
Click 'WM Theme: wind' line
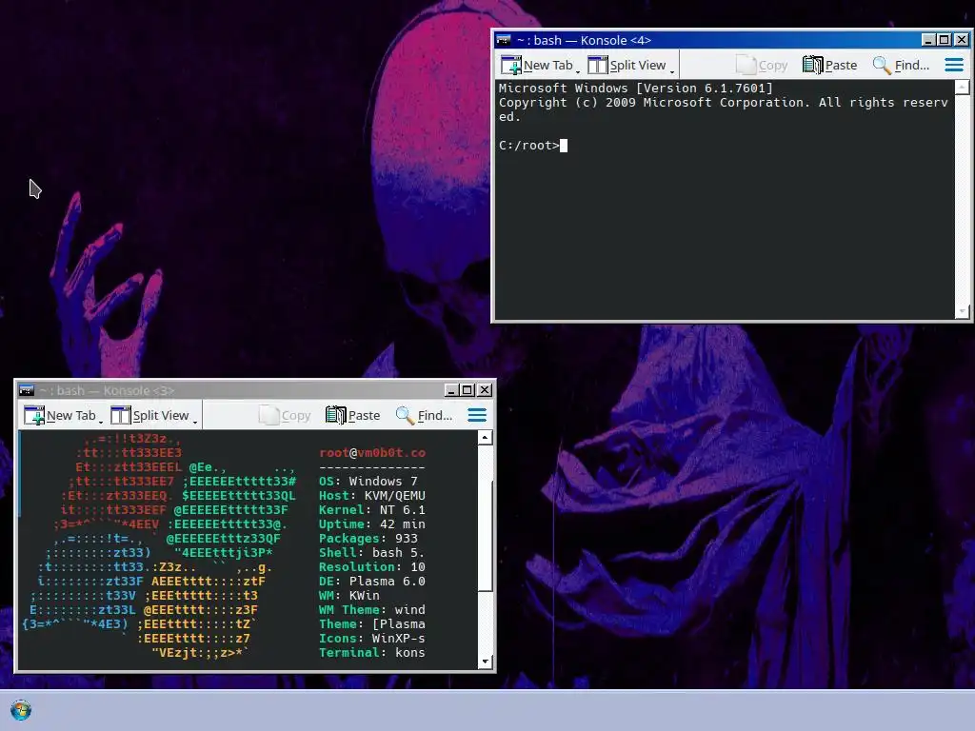coord(372,610)
